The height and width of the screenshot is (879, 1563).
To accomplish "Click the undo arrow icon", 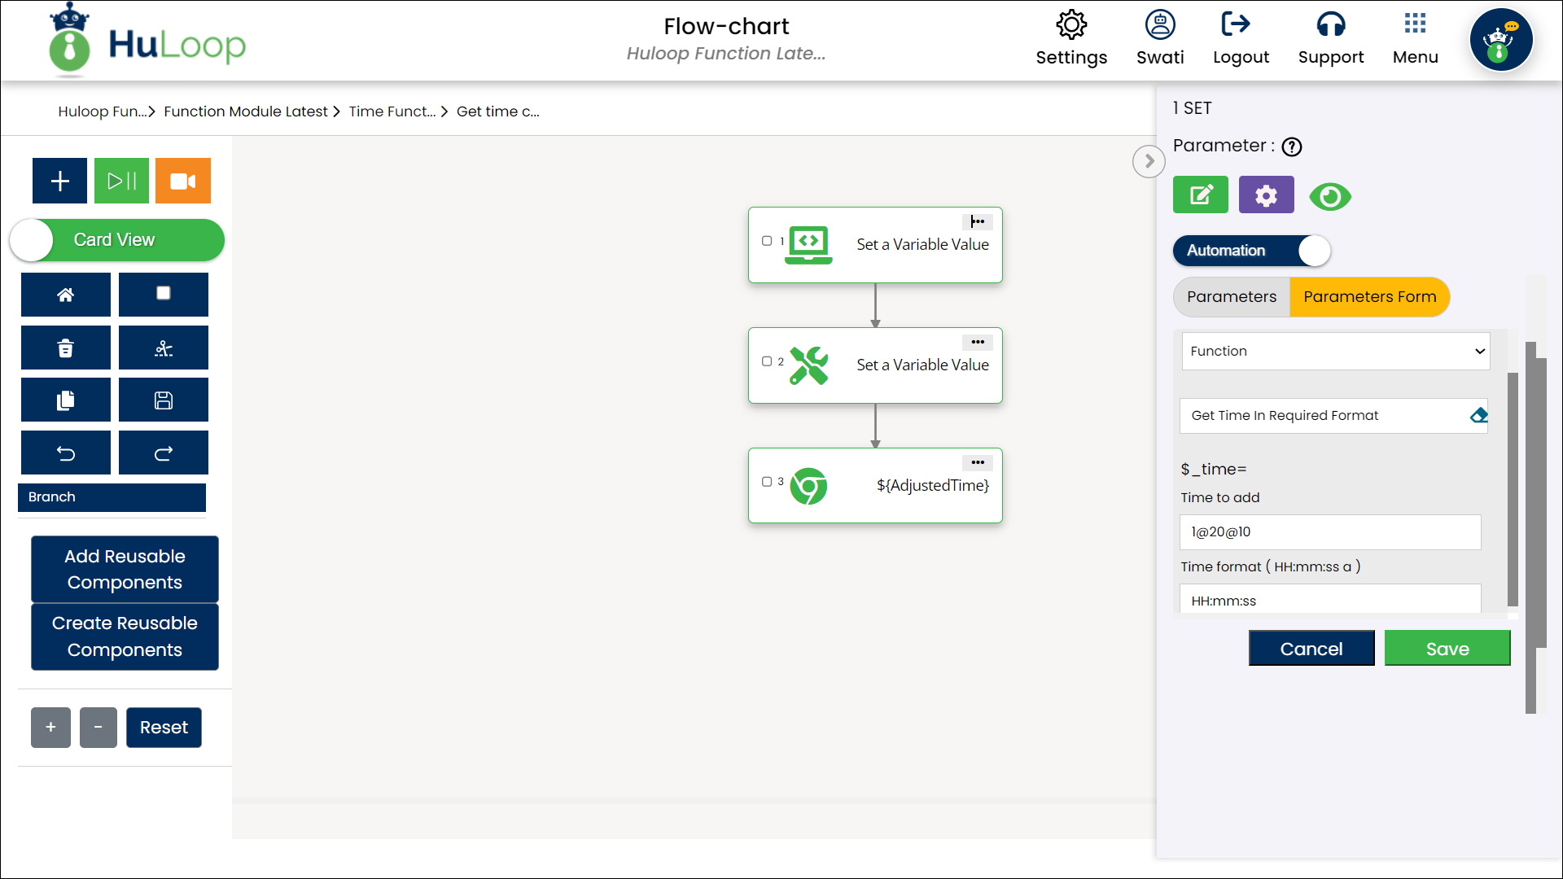I will point(66,453).
